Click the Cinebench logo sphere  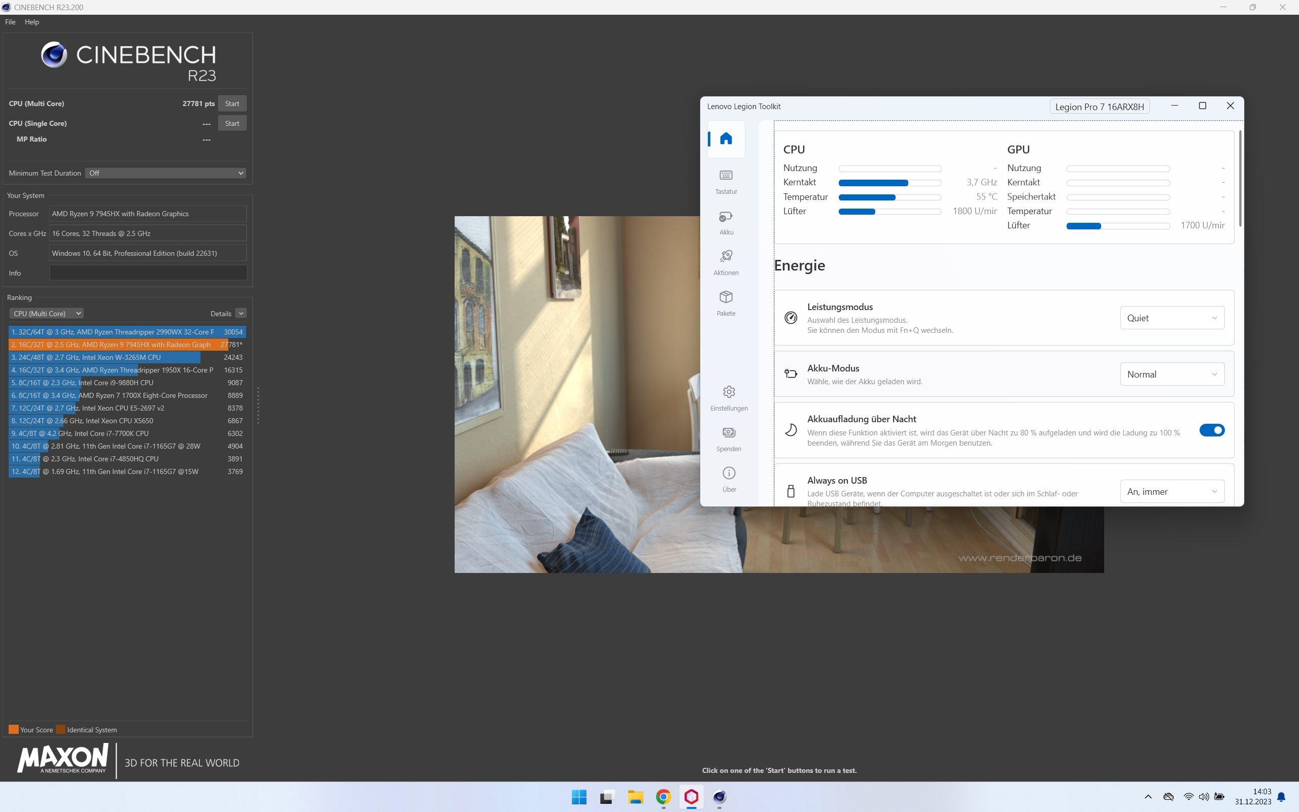point(54,55)
